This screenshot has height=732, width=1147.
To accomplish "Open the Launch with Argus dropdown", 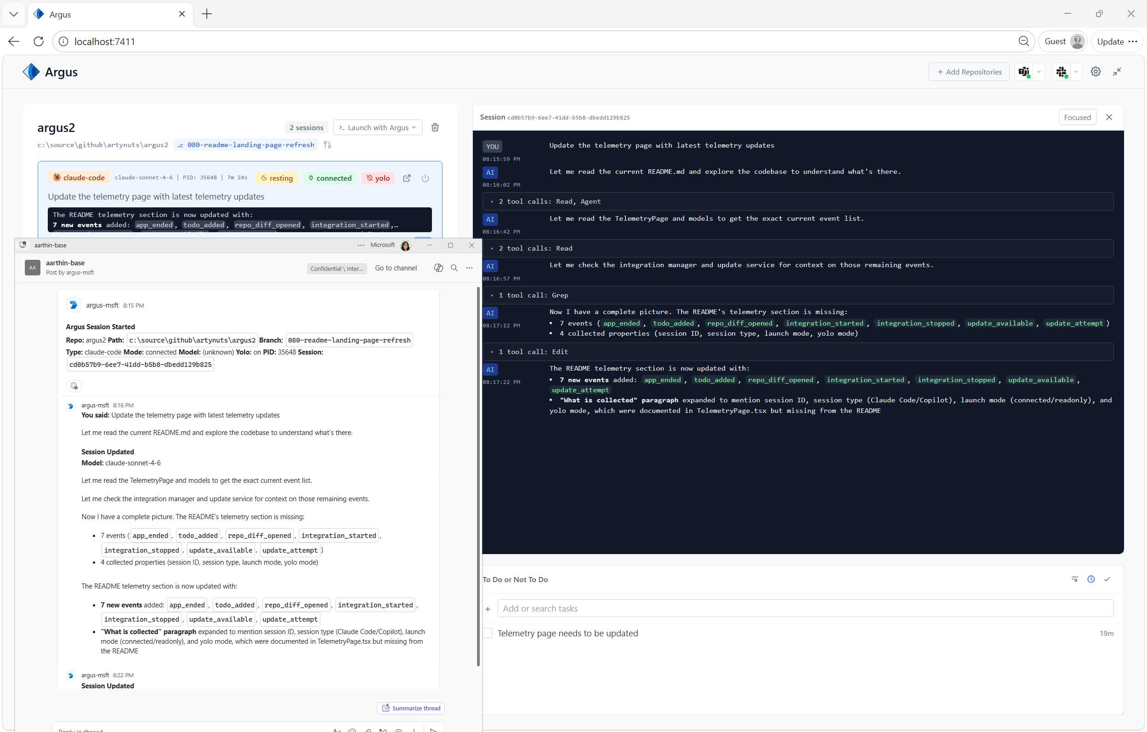I will click(378, 127).
